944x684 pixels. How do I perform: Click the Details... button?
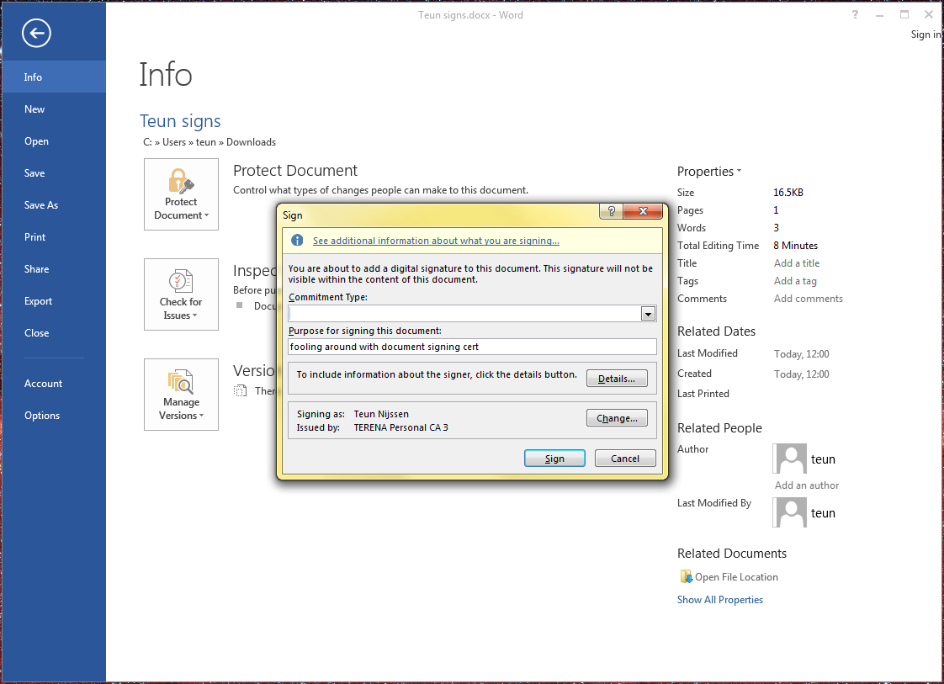pyautogui.click(x=617, y=379)
